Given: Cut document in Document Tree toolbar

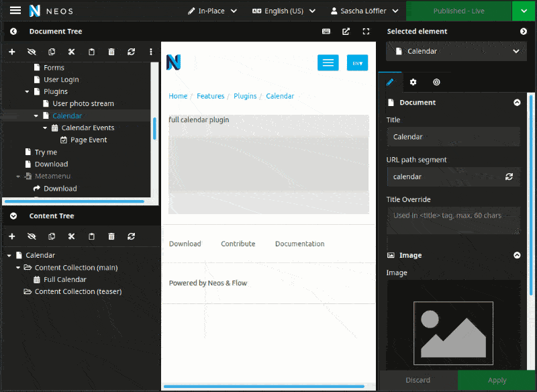Looking at the screenshot, I should point(71,52).
